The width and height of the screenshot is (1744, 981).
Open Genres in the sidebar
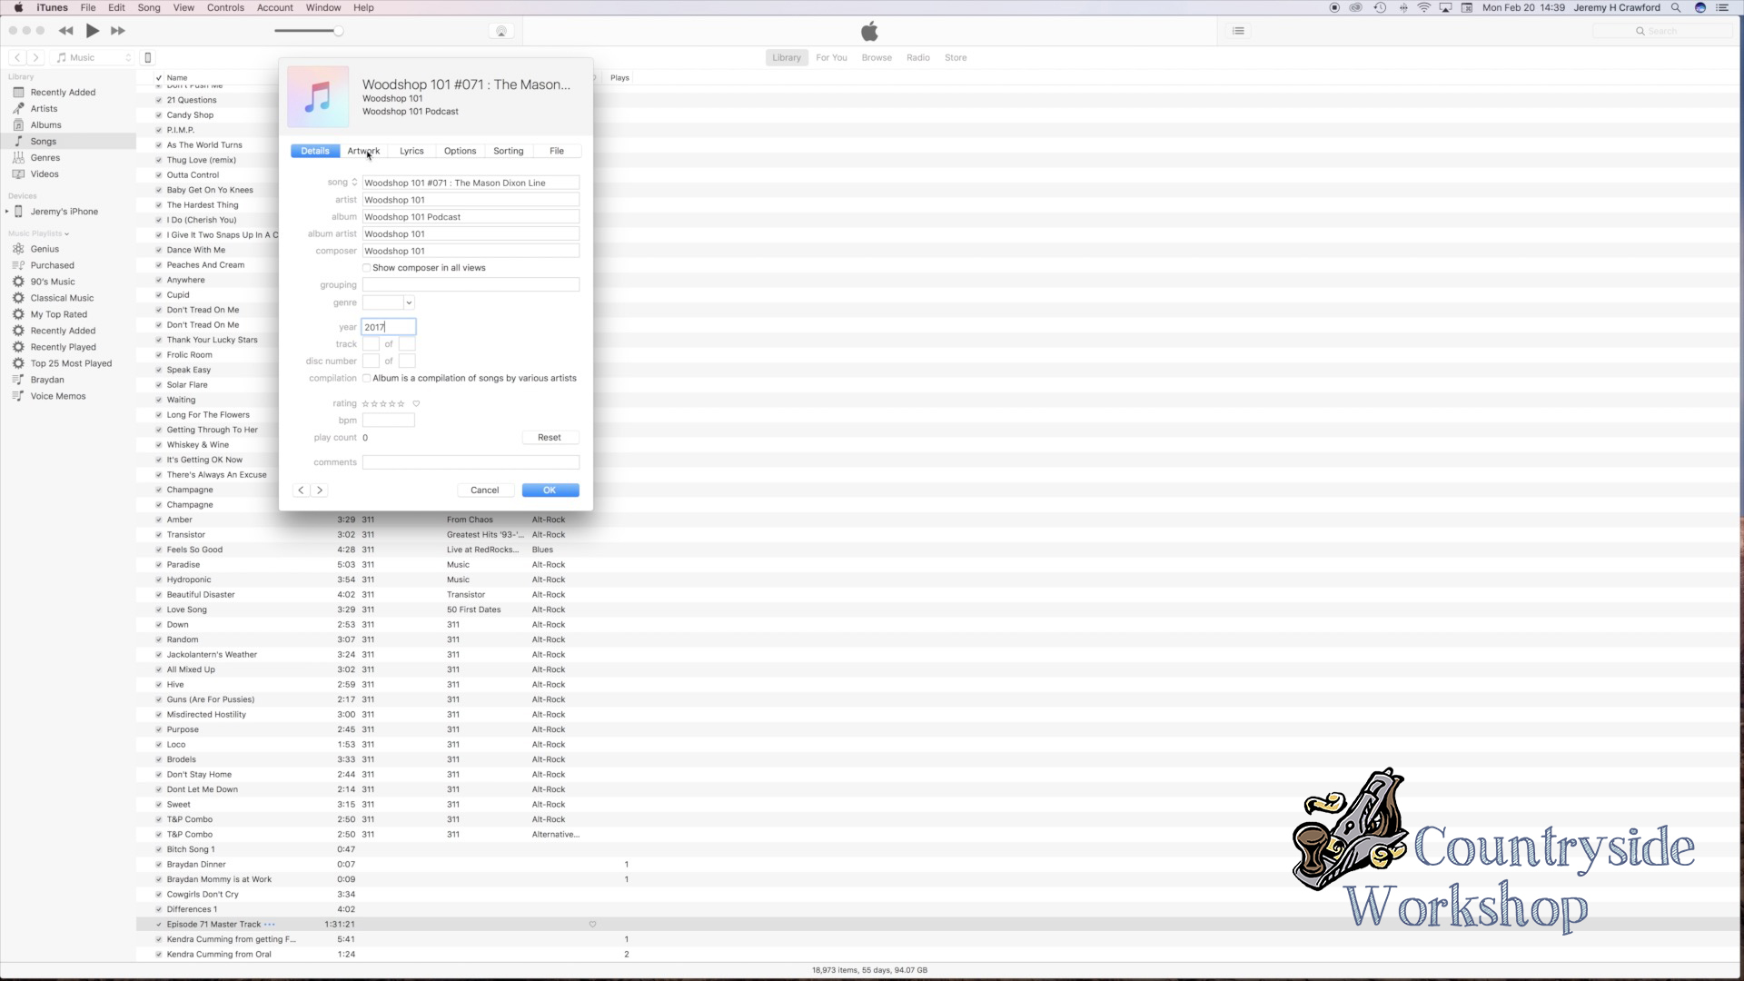click(45, 157)
